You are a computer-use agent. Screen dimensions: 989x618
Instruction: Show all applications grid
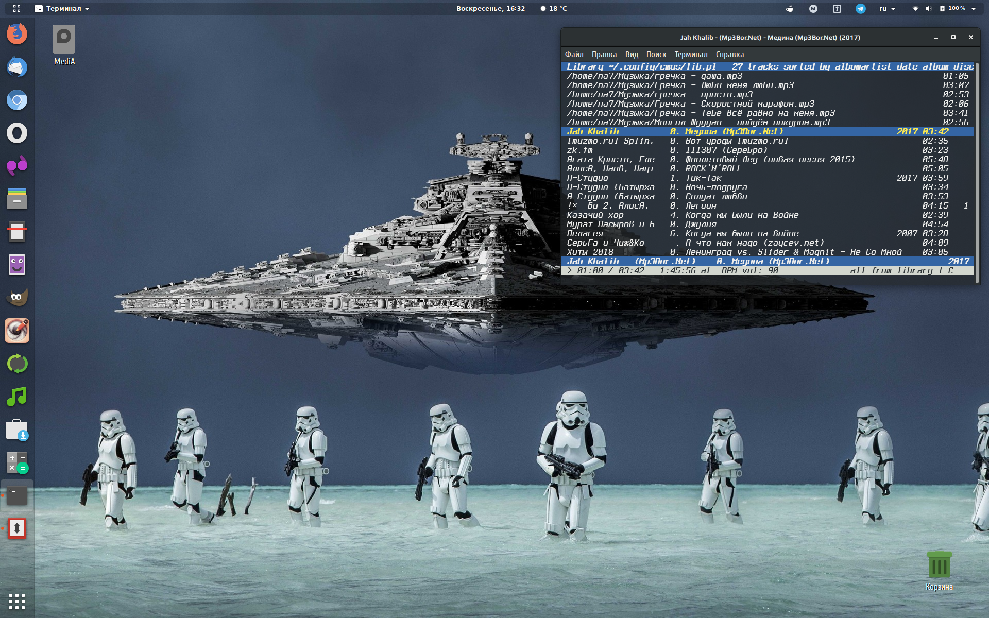(x=17, y=601)
